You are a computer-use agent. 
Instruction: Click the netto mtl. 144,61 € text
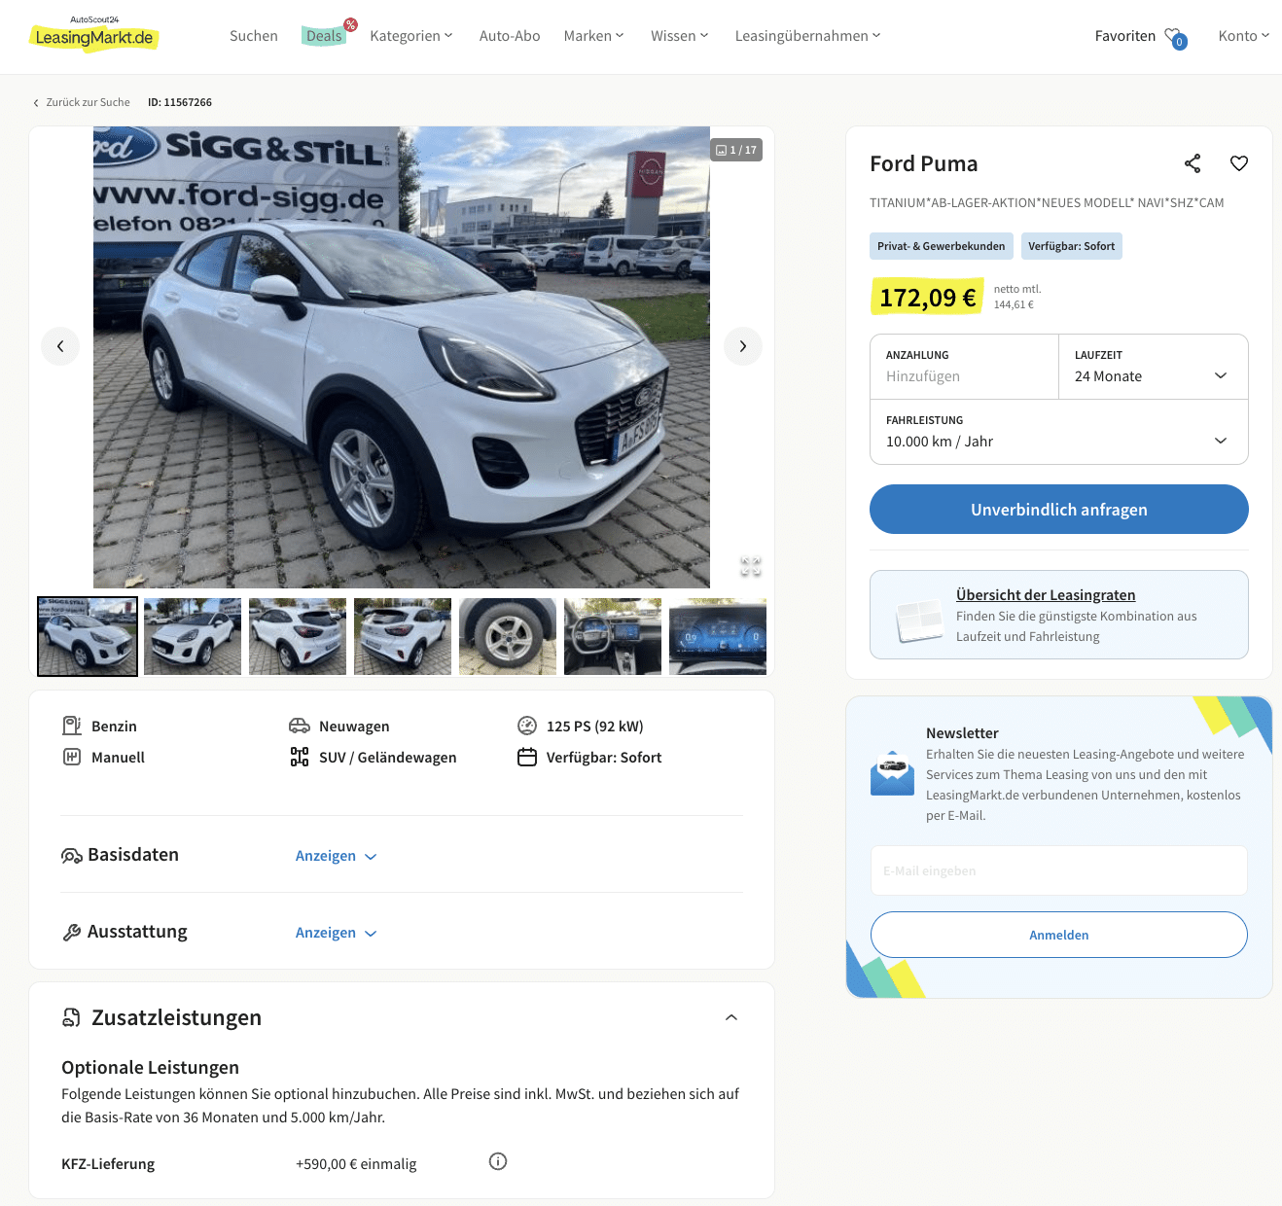[1017, 297]
